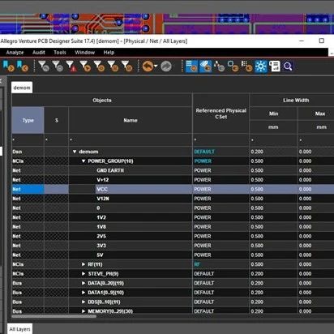Click the S column header
Image resolution: width=334 pixels, height=334 pixels.
57,120
